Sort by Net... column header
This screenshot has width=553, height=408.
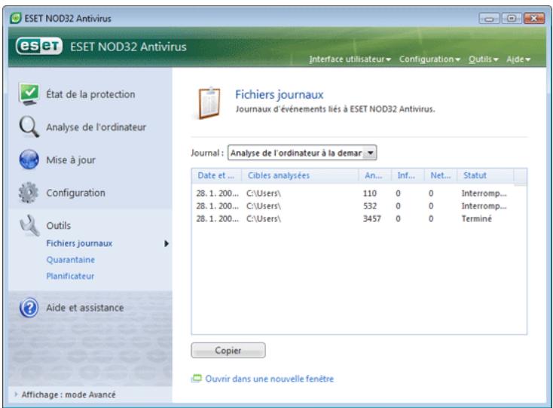click(x=441, y=175)
